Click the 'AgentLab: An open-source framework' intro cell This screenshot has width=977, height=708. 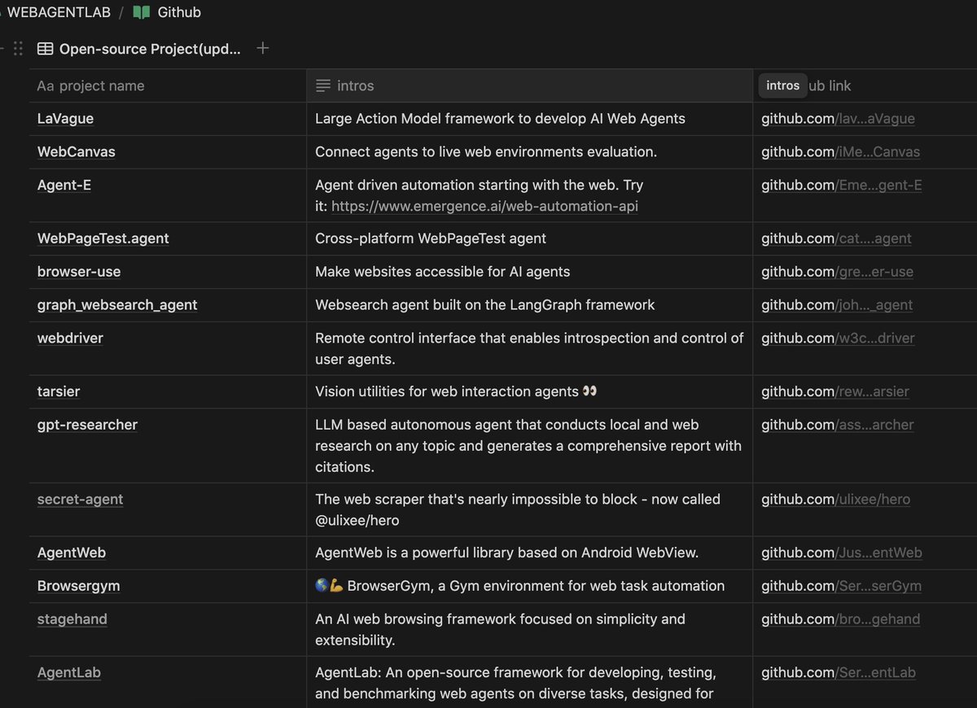[530, 683]
